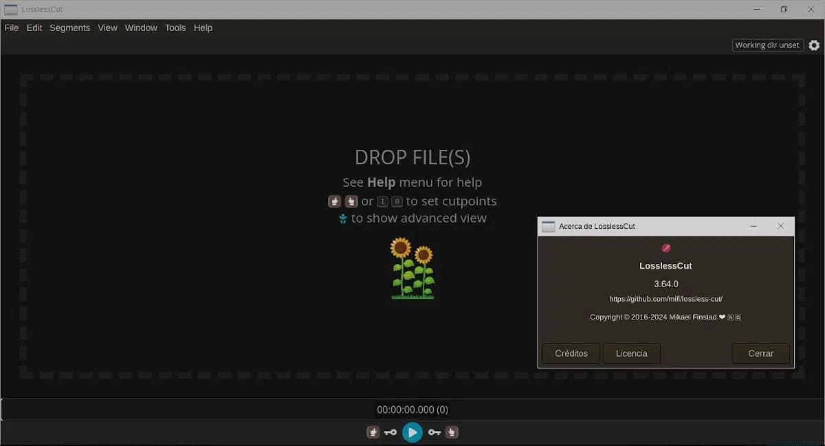
Task: Open the Help menu
Action: (203, 28)
